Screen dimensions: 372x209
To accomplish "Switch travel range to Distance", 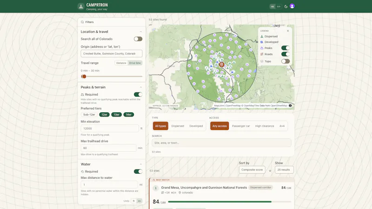I will [121, 63].
